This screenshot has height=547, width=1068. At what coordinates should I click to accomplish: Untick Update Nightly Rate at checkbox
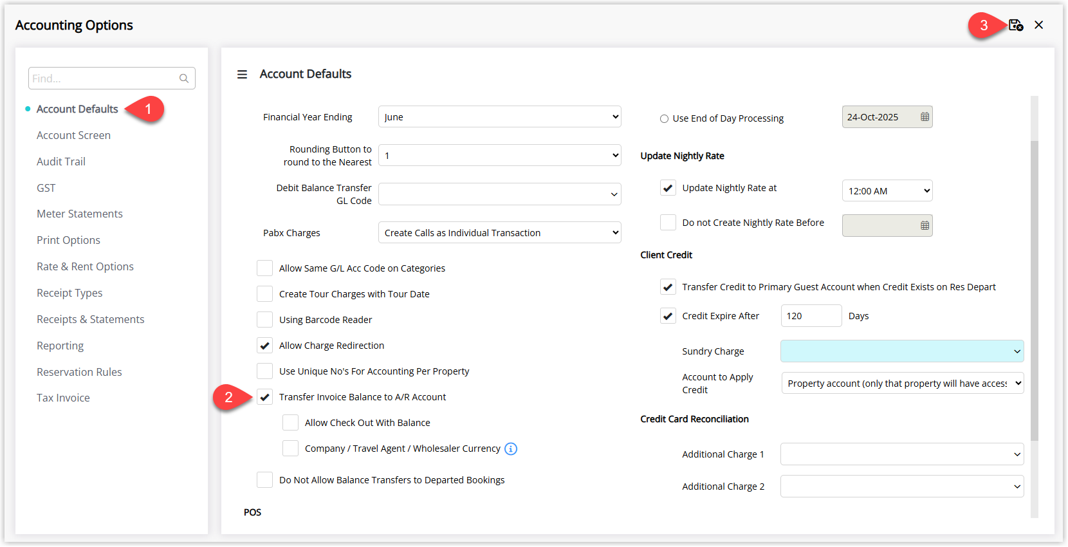click(x=668, y=187)
